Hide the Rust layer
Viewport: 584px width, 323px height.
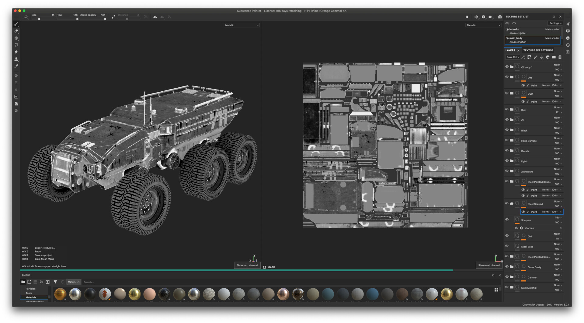[507, 109]
